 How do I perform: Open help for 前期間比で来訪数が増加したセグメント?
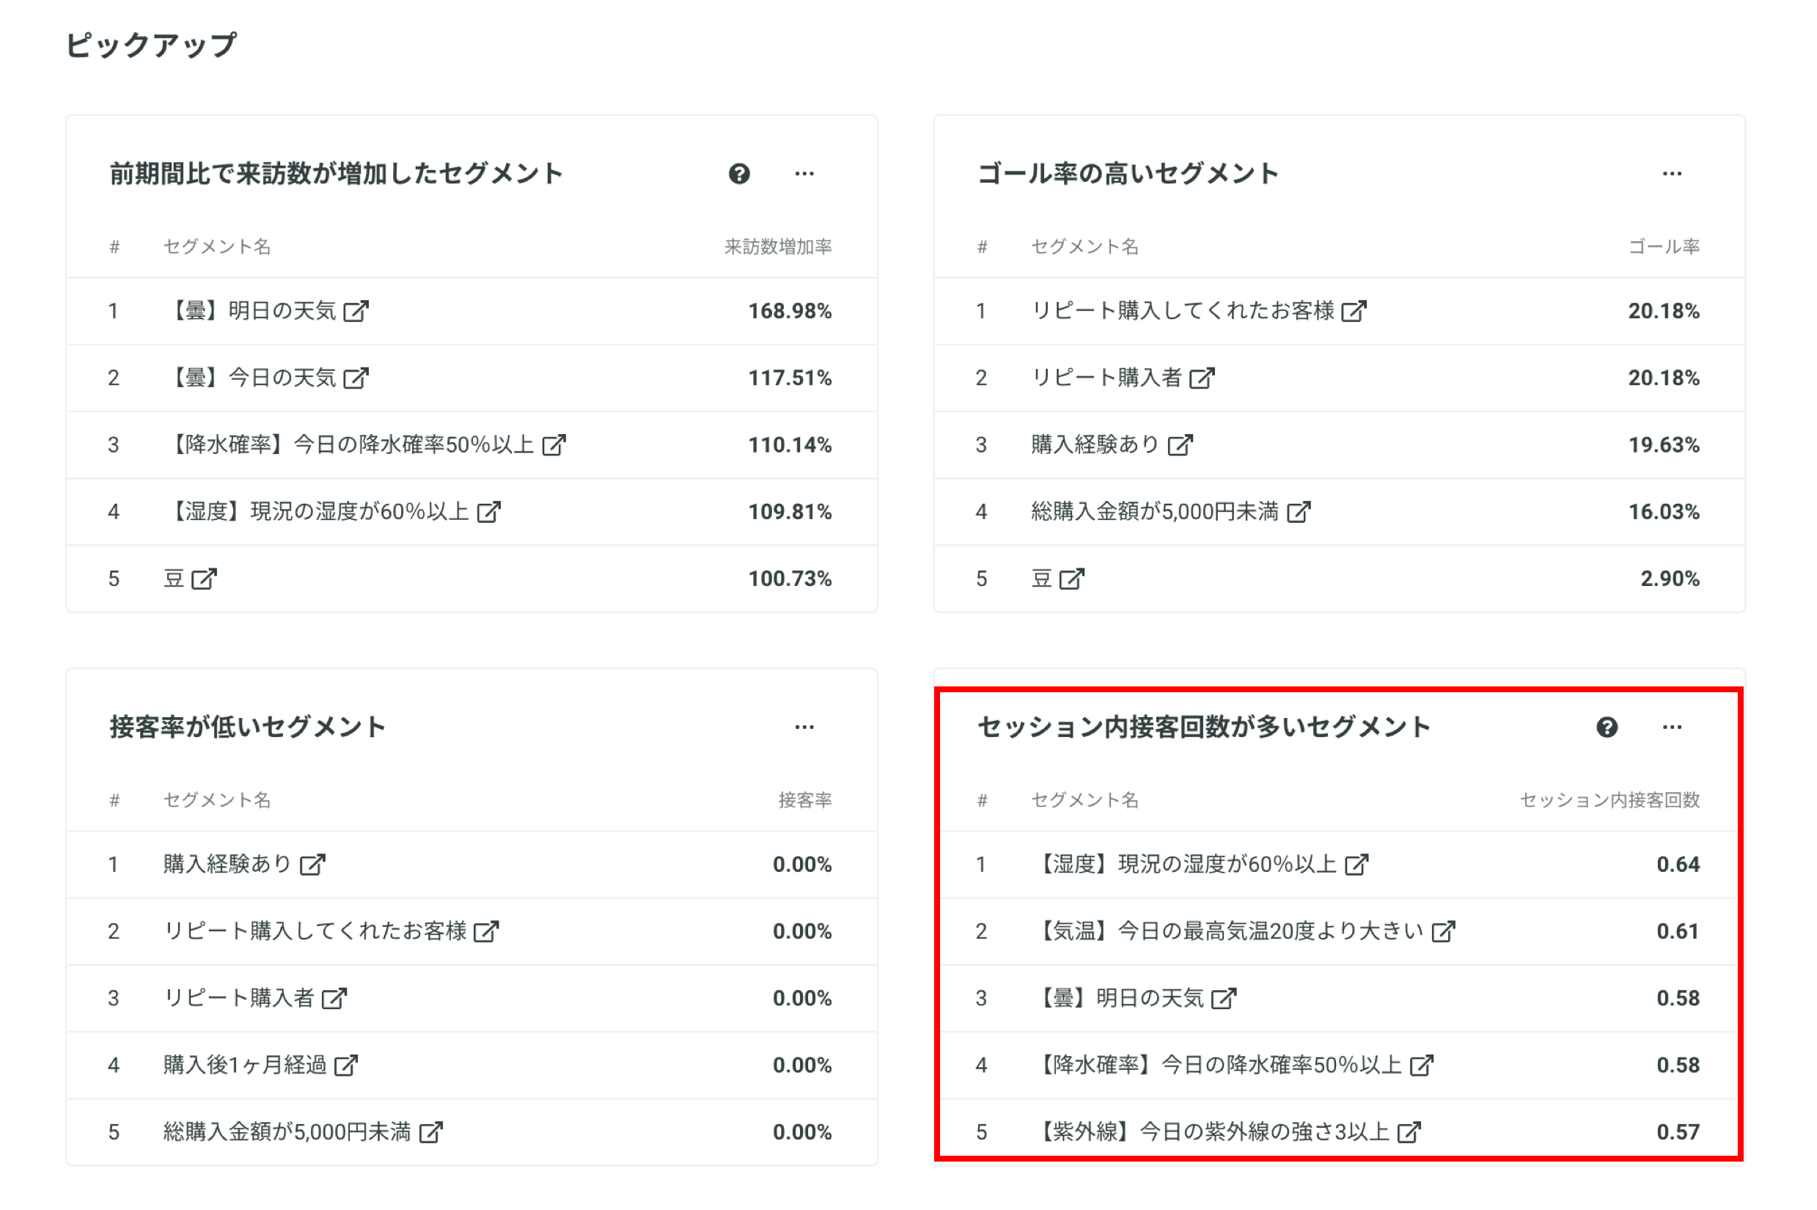[739, 174]
